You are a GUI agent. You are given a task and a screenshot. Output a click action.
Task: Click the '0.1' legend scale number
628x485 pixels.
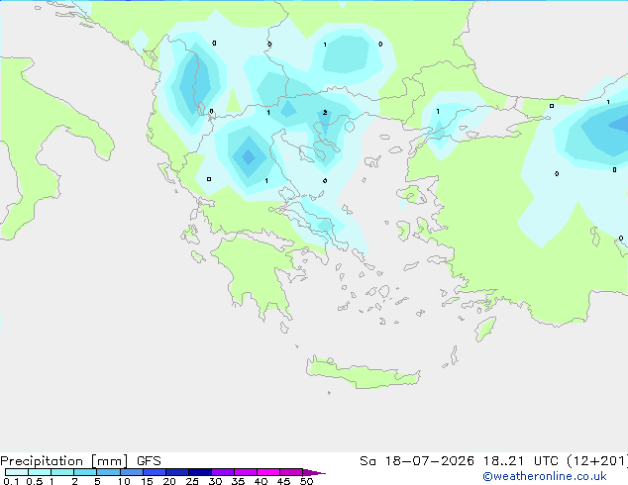click(x=11, y=481)
